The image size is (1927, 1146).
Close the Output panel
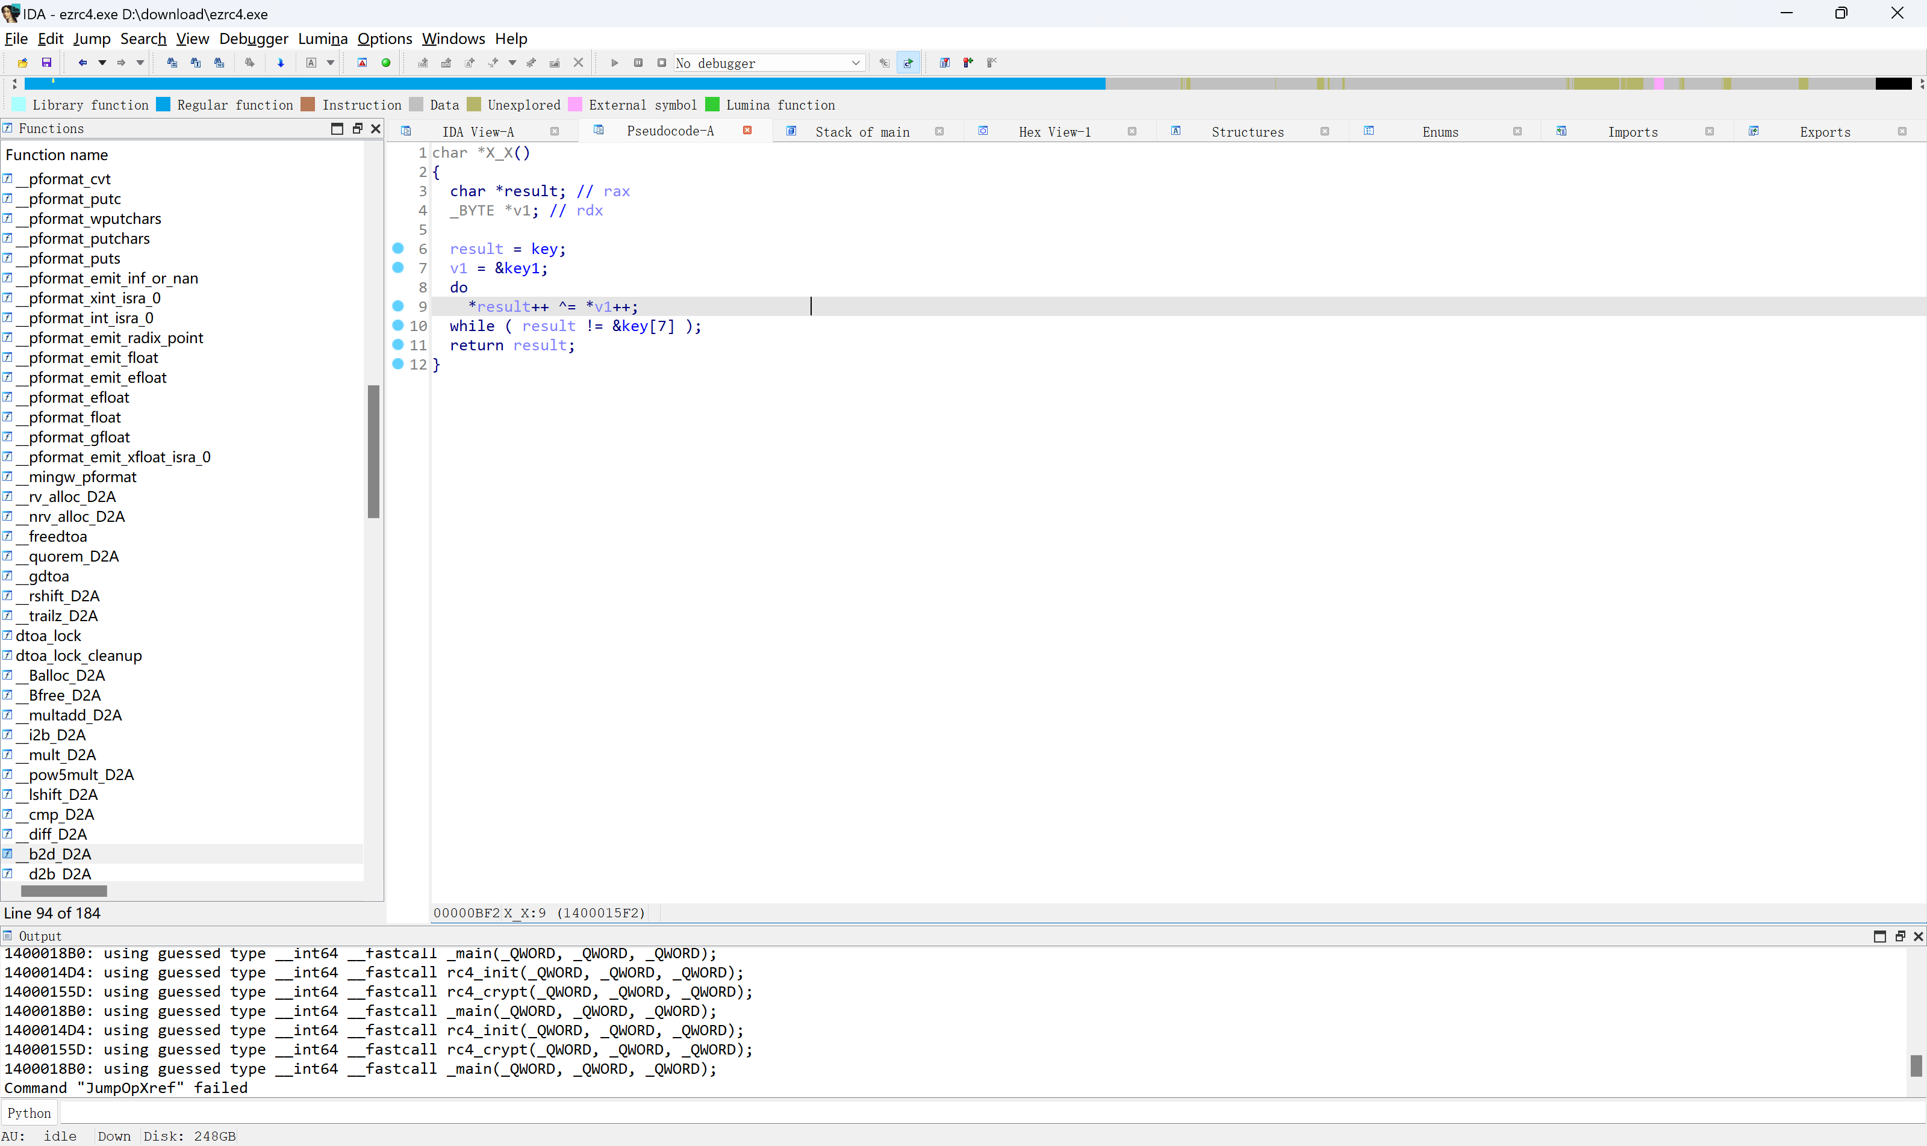click(x=1918, y=936)
